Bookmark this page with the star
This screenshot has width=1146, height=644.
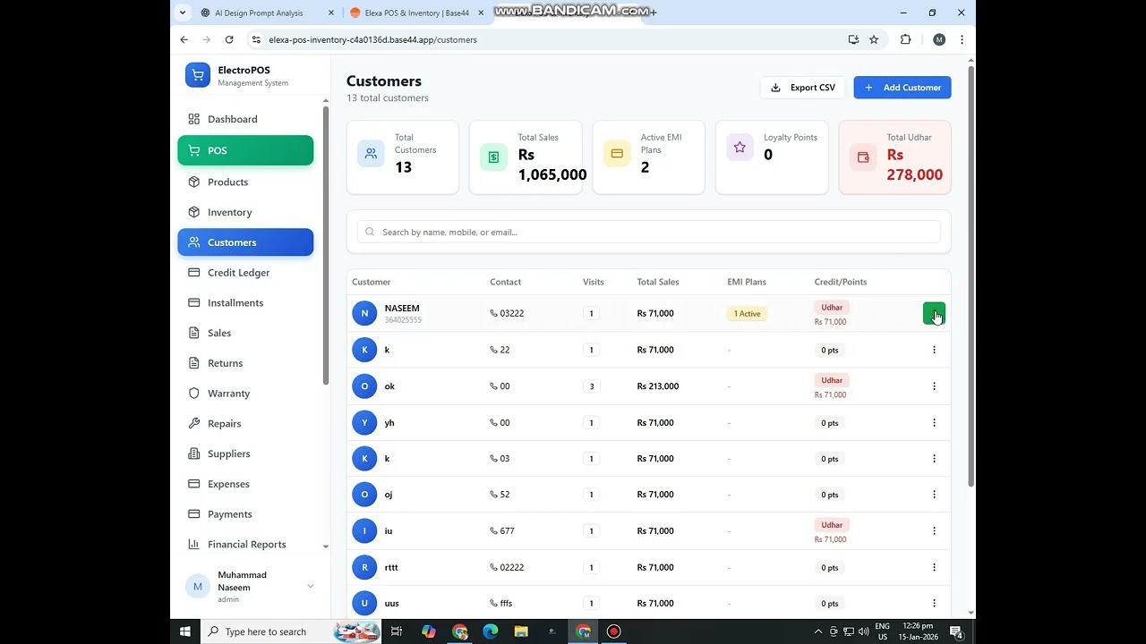tap(874, 39)
